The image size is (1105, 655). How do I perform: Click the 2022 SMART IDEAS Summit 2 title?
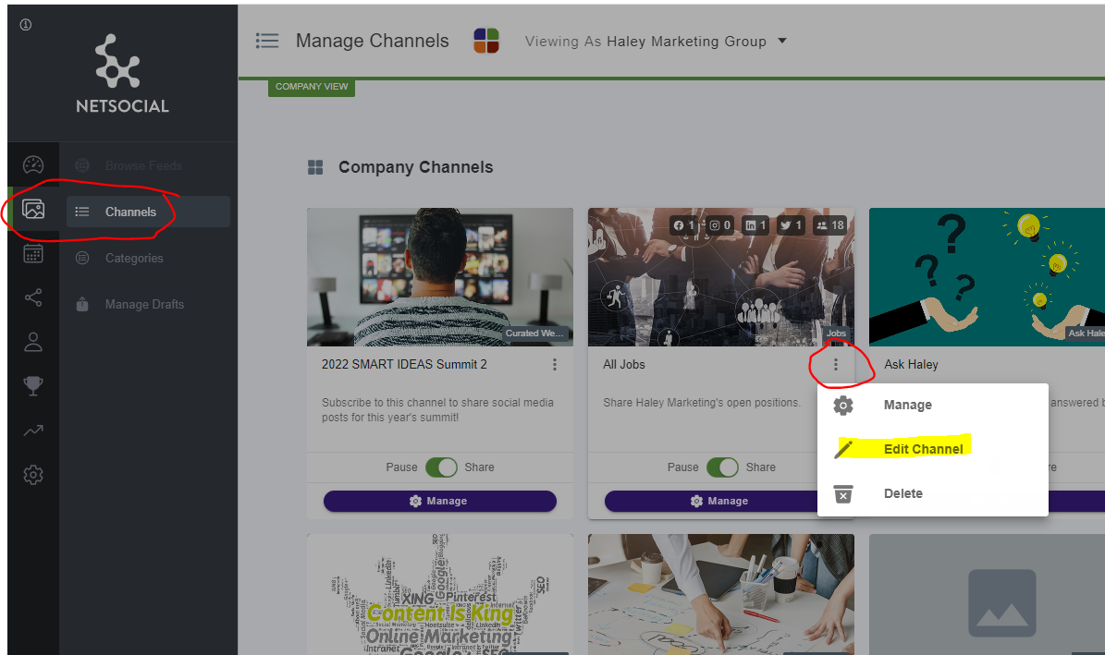(x=404, y=364)
